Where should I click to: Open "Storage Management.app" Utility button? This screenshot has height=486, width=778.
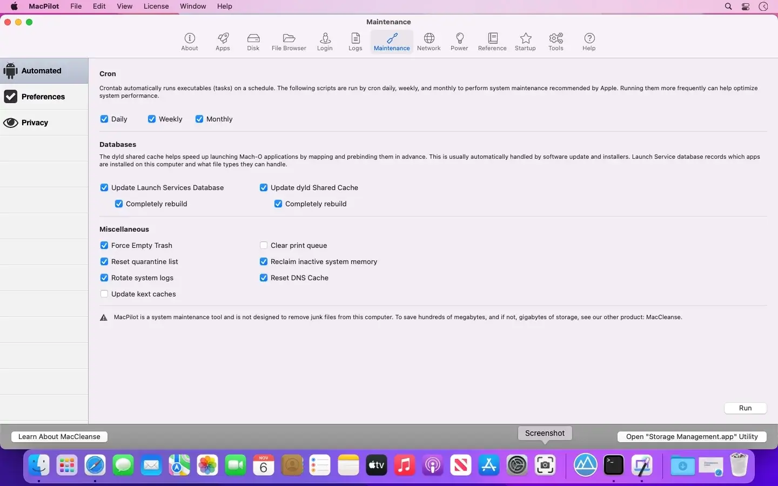tap(692, 436)
